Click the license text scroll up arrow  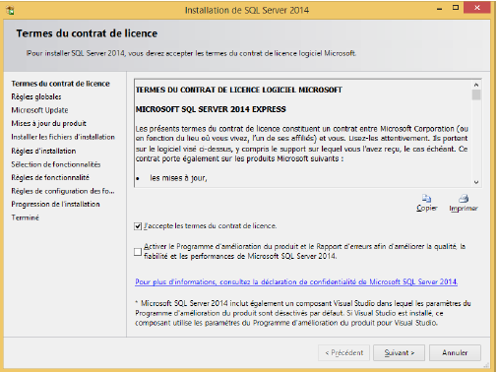tap(476, 85)
